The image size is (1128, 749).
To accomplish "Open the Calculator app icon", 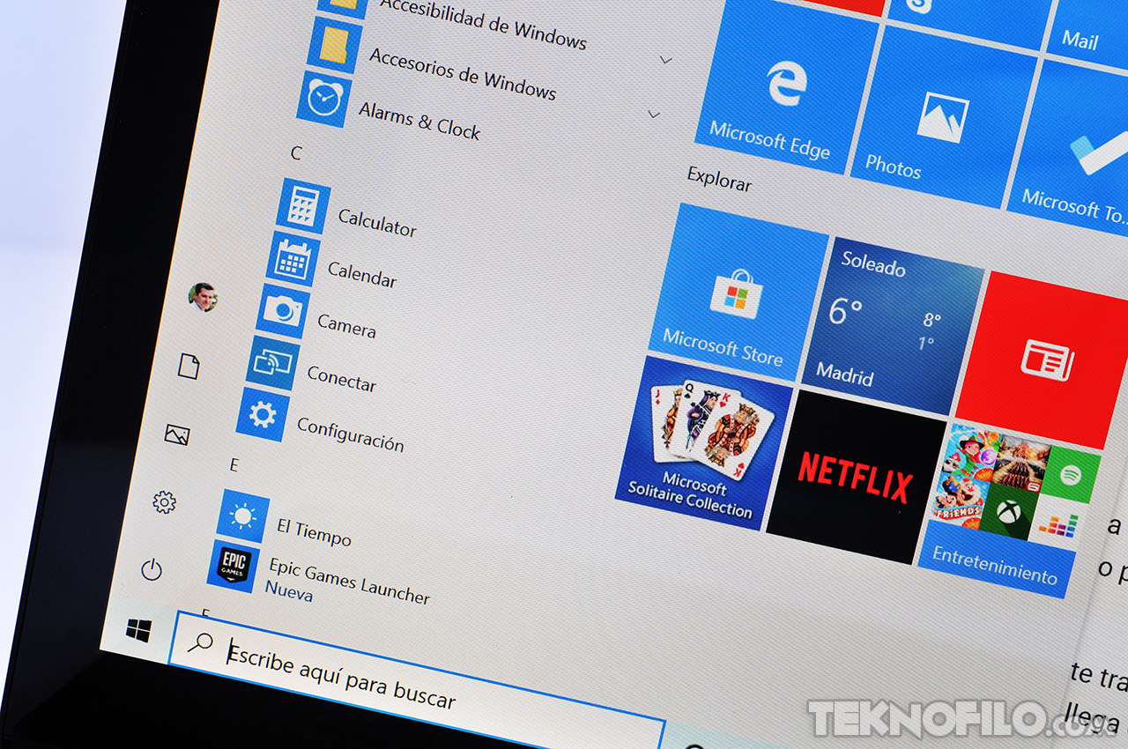I will coord(303,206).
